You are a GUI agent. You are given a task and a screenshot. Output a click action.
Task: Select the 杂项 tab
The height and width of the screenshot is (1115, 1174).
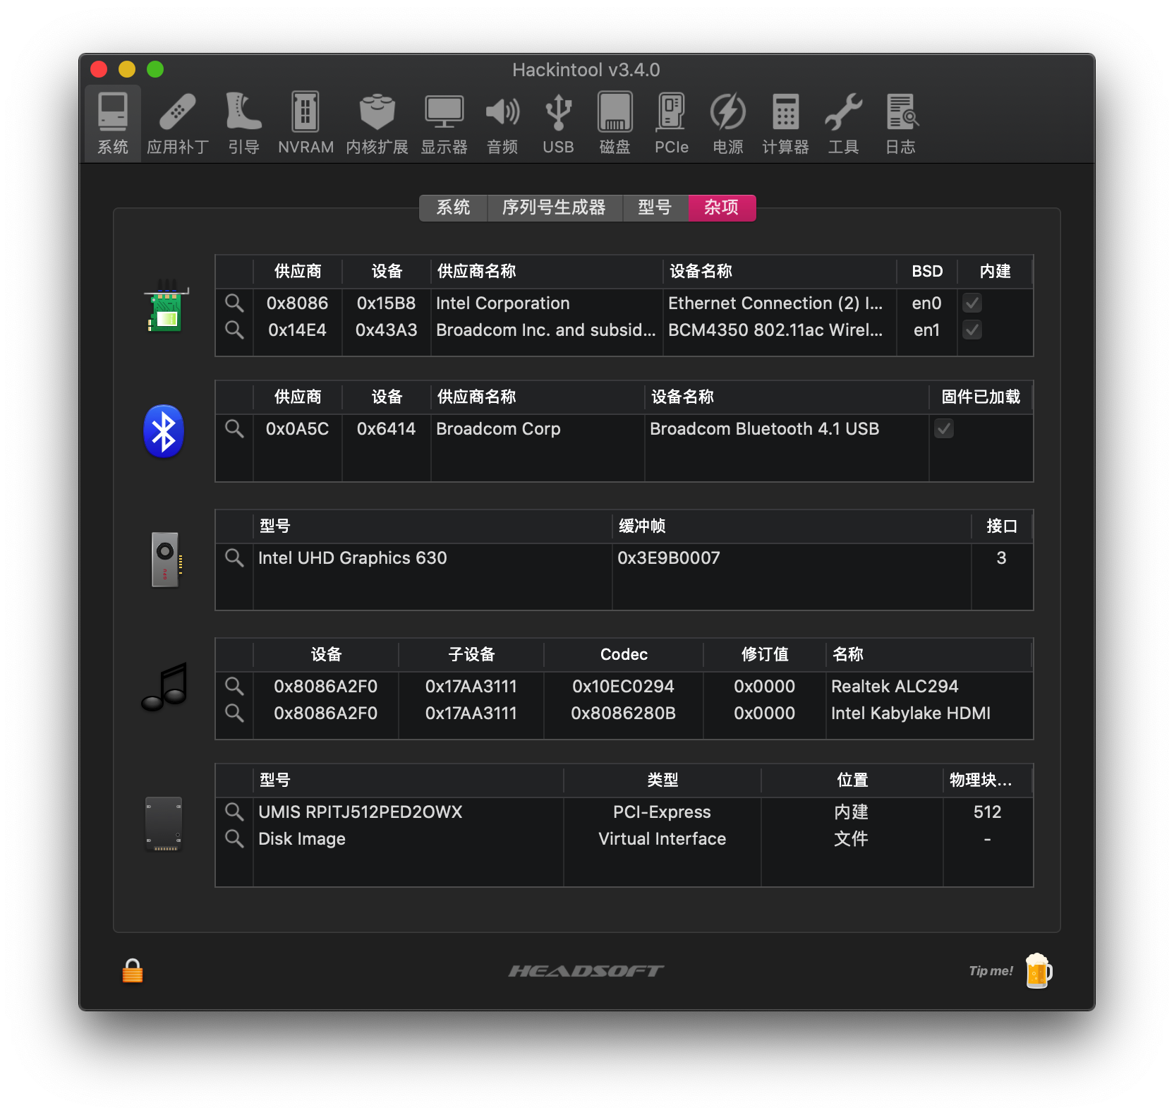coord(722,207)
